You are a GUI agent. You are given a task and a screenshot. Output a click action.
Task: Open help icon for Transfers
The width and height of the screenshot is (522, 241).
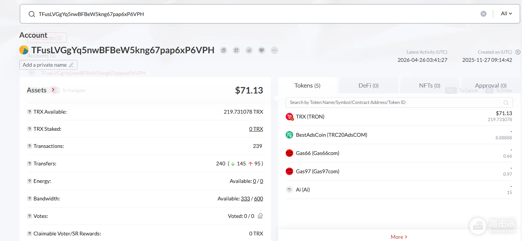(x=29, y=164)
